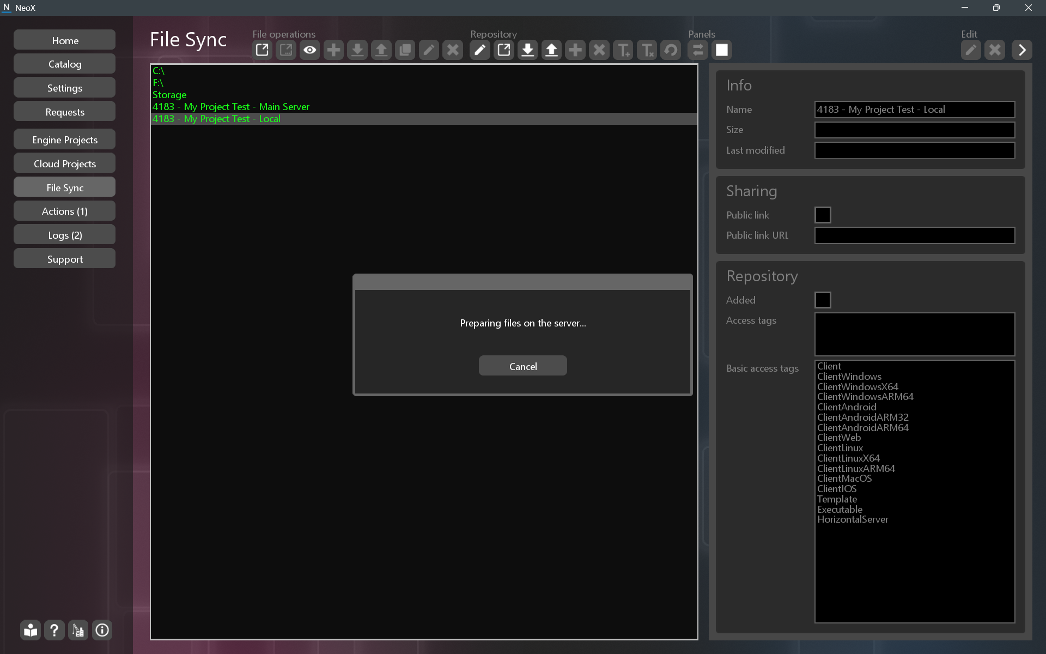This screenshot has width=1046, height=654.
Task: Select the Storage entry in file list
Action: pos(169,95)
